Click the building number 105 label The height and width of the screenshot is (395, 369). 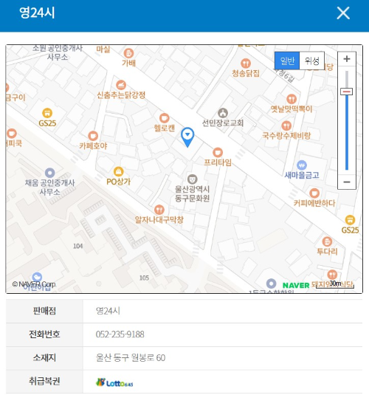click(x=144, y=278)
